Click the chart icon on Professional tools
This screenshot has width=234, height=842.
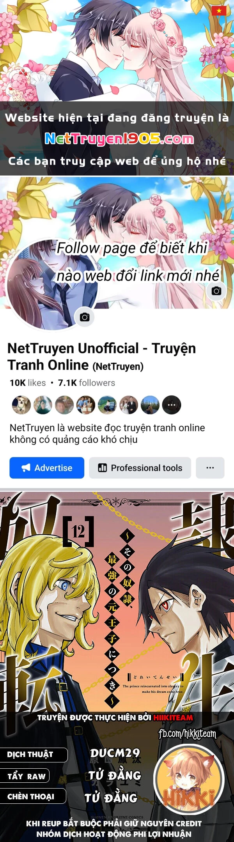(x=102, y=468)
